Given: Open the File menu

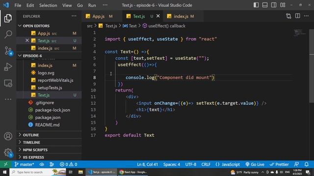Looking at the screenshot, I should pyautogui.click(x=18, y=5).
